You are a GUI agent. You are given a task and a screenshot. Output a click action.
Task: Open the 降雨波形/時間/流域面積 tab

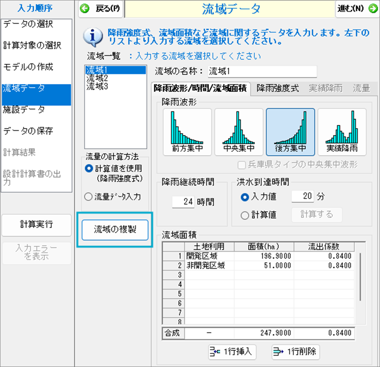pyautogui.click(x=200, y=88)
